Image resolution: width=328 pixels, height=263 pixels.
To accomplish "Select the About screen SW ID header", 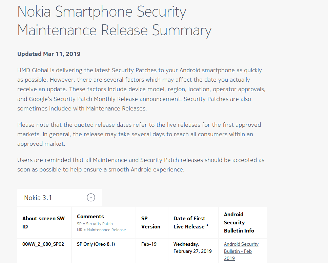I will pyautogui.click(x=43, y=222).
